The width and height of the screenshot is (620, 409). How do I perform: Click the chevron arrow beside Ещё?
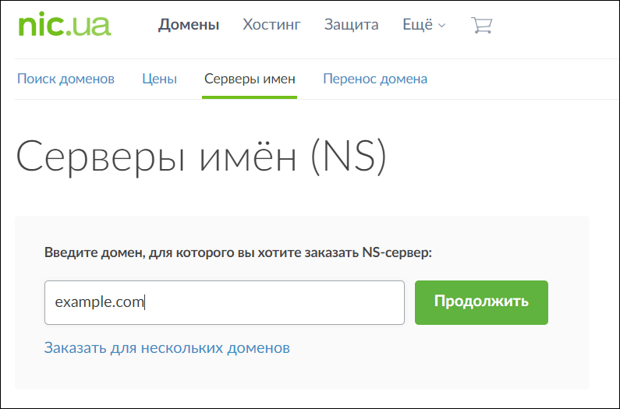coord(442,26)
